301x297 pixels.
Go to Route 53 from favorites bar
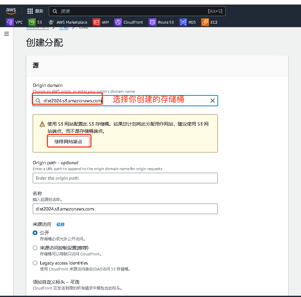click(166, 22)
